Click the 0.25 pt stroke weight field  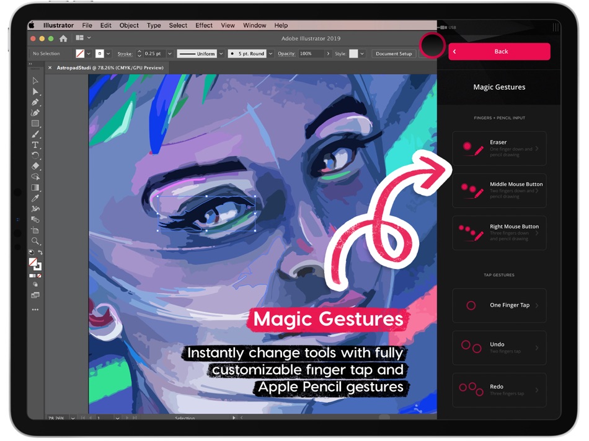pyautogui.click(x=154, y=54)
